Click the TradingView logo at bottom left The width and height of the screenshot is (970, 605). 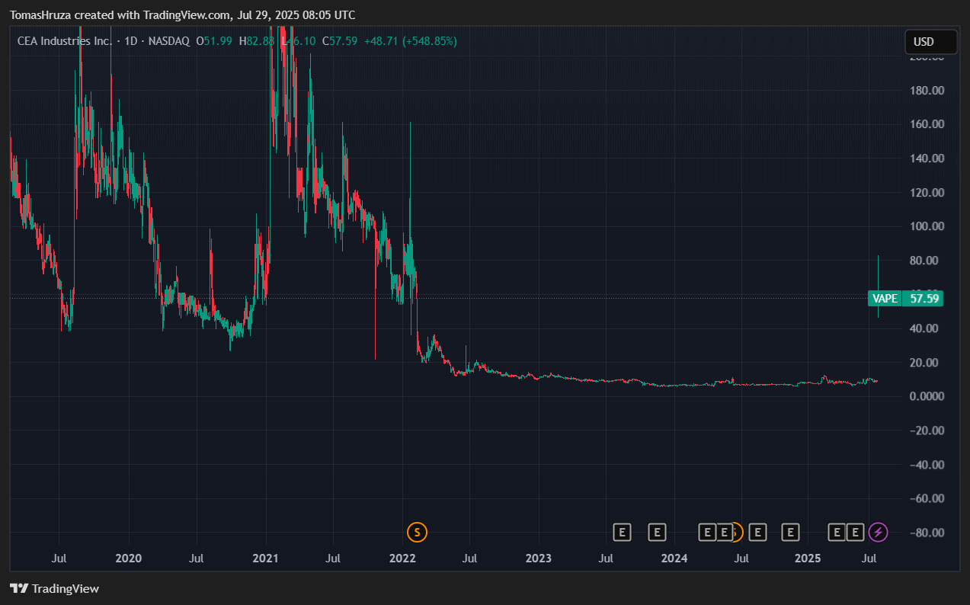54,588
